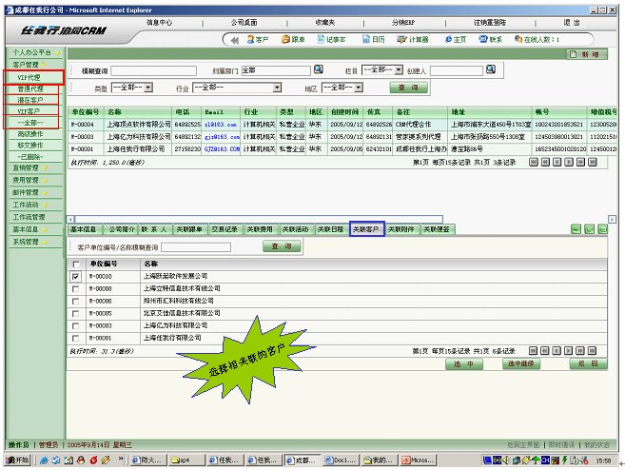Tick checkbox for 上海立特信息技术有限公司

coord(76,288)
